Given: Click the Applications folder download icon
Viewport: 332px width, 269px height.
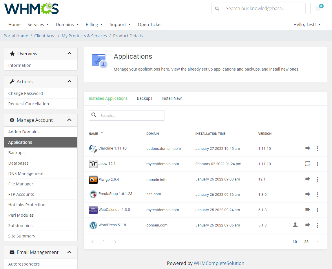Looking at the screenshot, I should [x=100, y=61].
